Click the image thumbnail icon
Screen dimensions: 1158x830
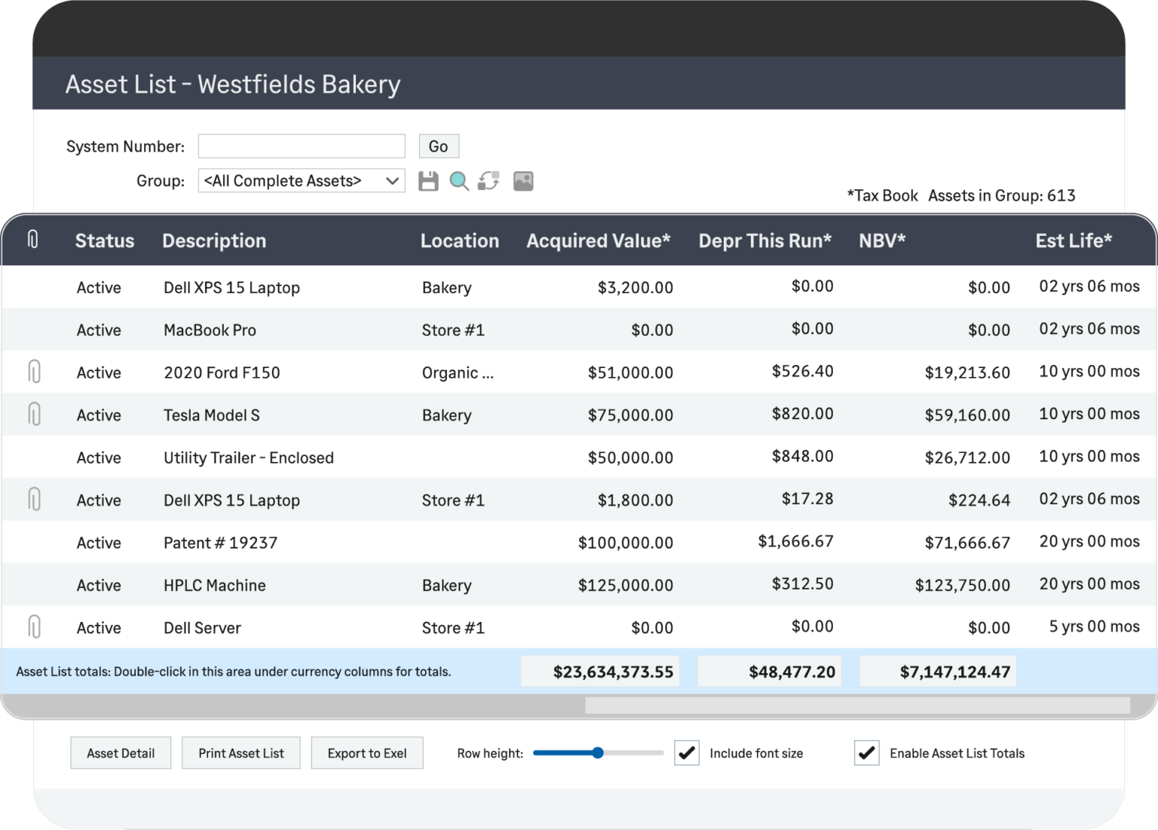(x=523, y=180)
